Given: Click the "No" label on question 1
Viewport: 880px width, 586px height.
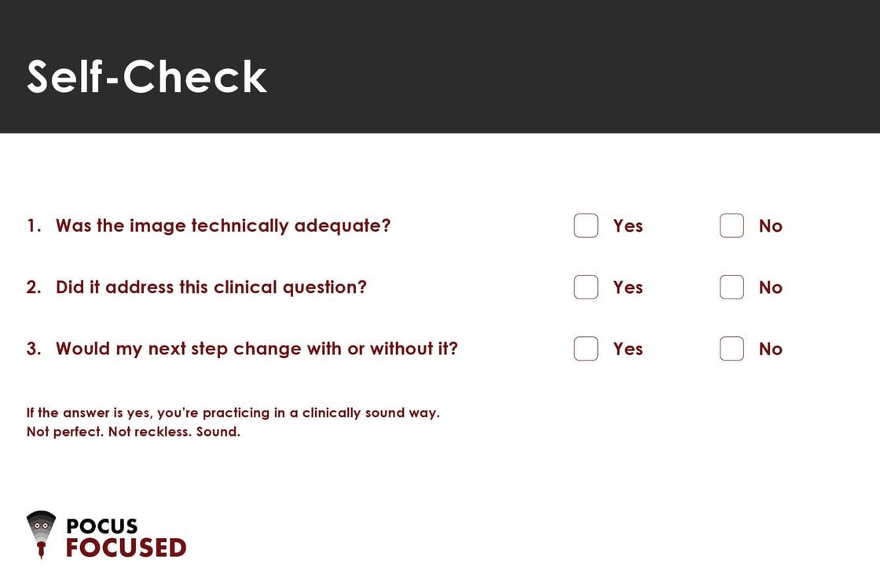Looking at the screenshot, I should click(x=770, y=226).
